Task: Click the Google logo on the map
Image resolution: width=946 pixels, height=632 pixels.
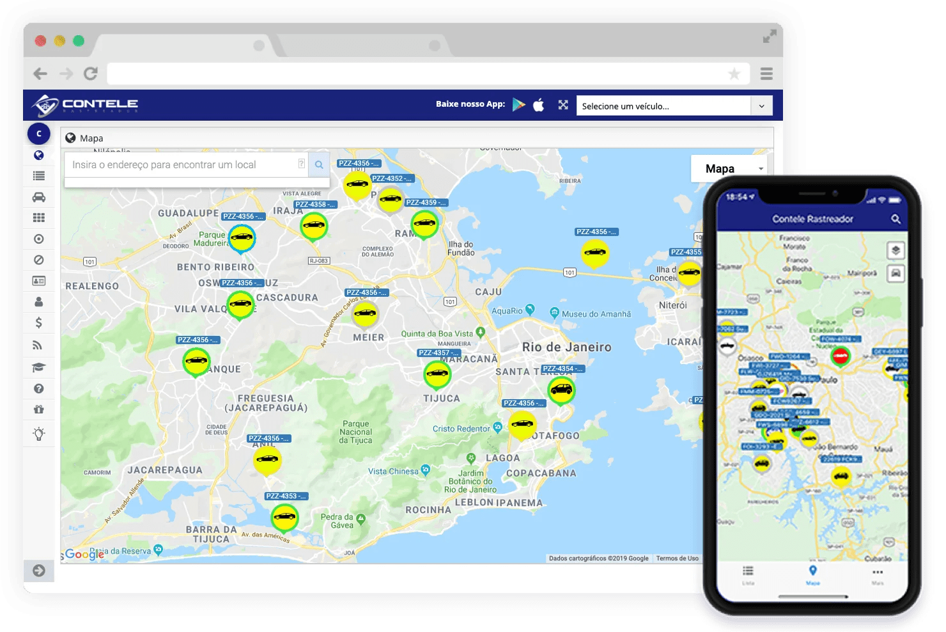Action: click(x=84, y=555)
